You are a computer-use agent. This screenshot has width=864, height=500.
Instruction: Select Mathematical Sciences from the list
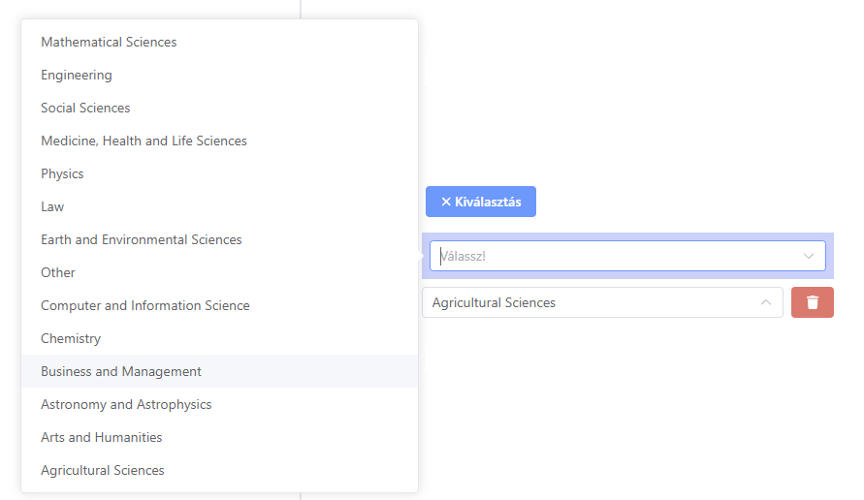(219, 42)
